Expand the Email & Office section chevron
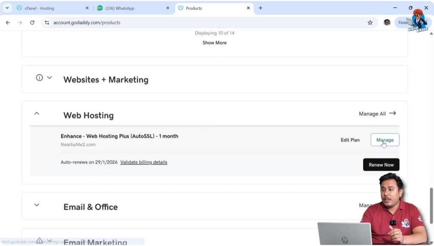This screenshot has height=246, width=434. pos(36,205)
